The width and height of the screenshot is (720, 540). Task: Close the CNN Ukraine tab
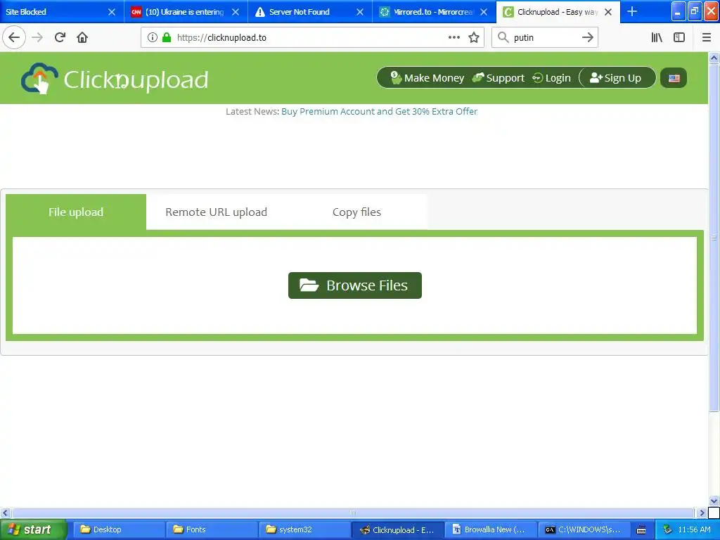[x=236, y=12]
